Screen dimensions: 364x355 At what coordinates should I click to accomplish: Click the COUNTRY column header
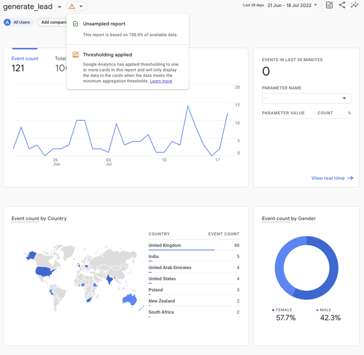(159, 234)
